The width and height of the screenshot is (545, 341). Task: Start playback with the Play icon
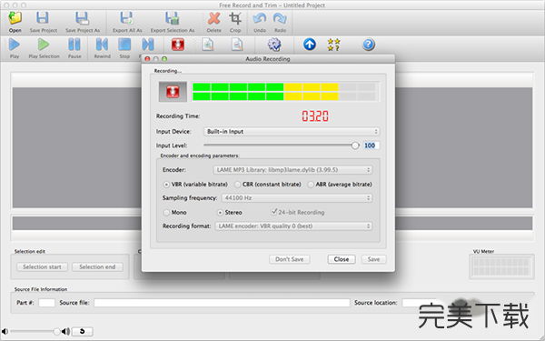click(15, 45)
